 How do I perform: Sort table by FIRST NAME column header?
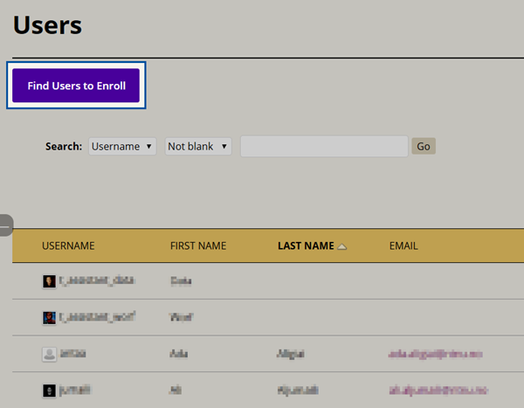click(x=198, y=245)
